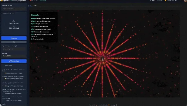The image size is (187, 106).
Task: Click the Community icon in top bar
Action: coord(165,1)
